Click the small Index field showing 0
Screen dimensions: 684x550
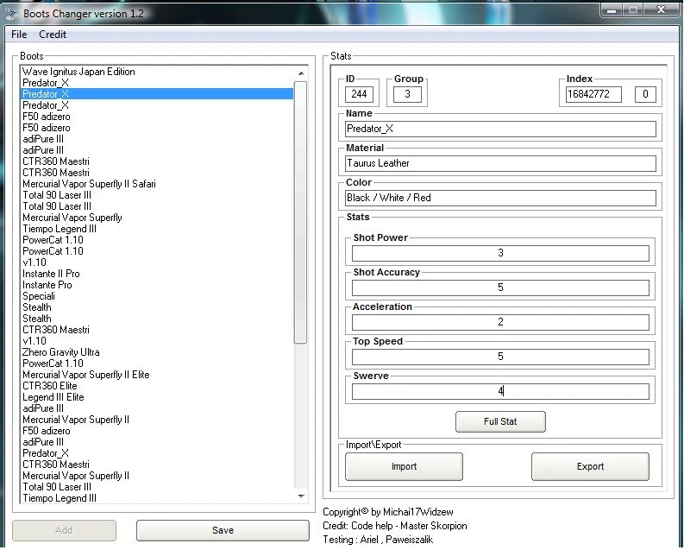[x=645, y=94]
